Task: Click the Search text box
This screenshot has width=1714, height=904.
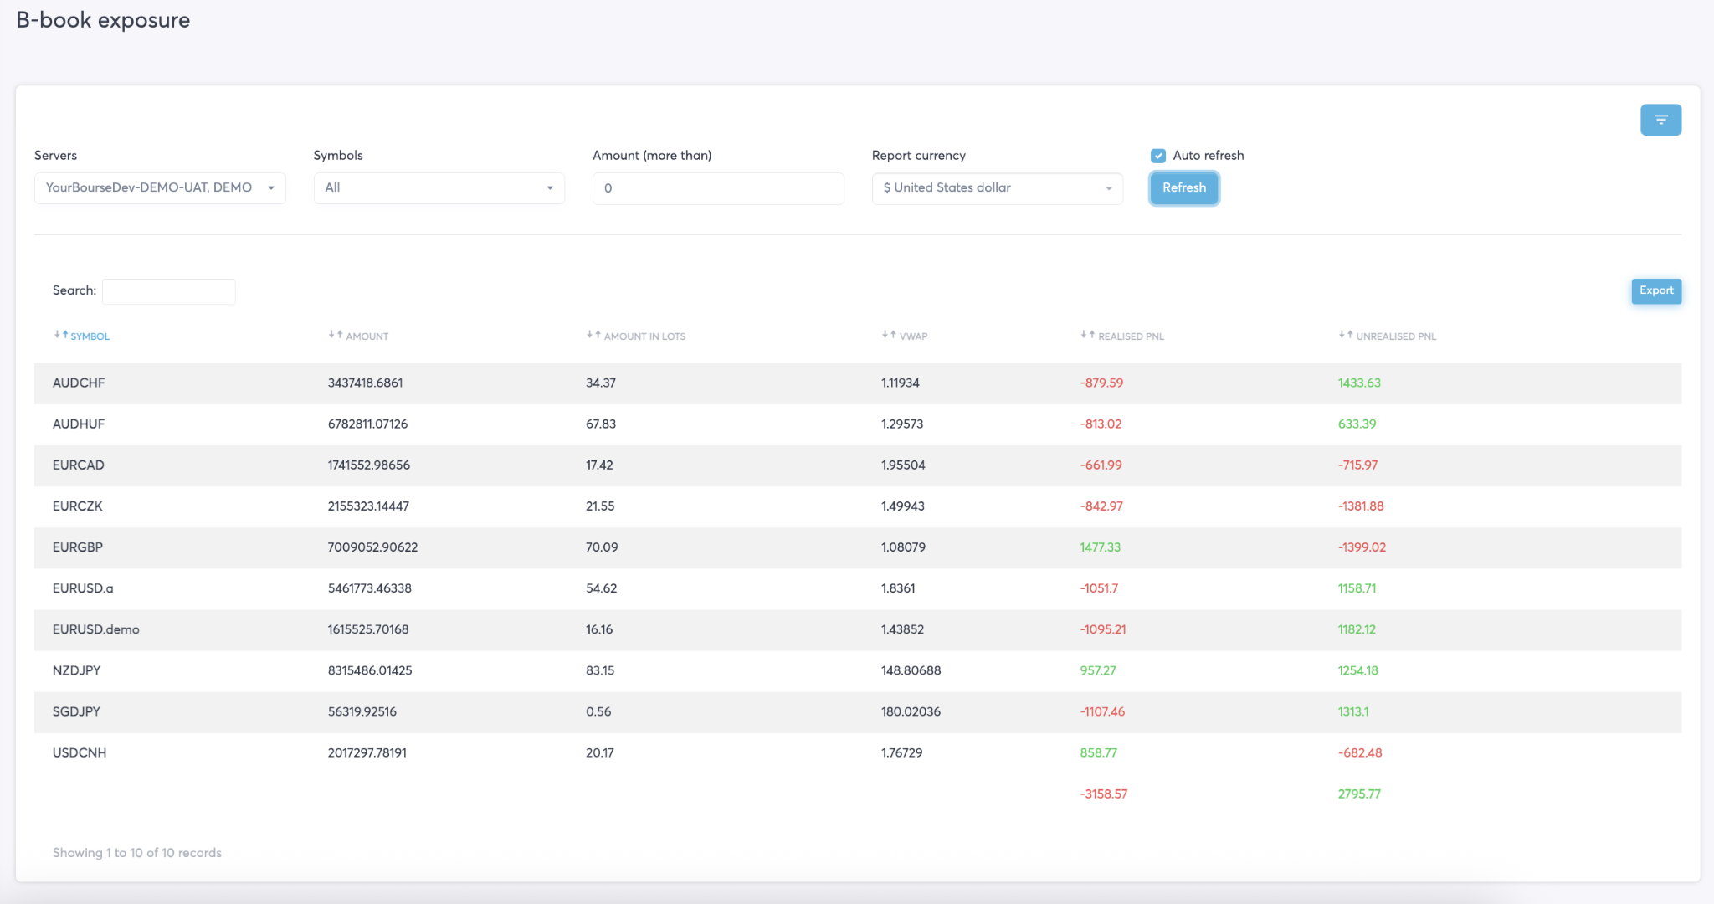Action: click(169, 291)
